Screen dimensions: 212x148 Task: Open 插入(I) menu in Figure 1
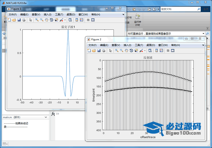[48, 15]
